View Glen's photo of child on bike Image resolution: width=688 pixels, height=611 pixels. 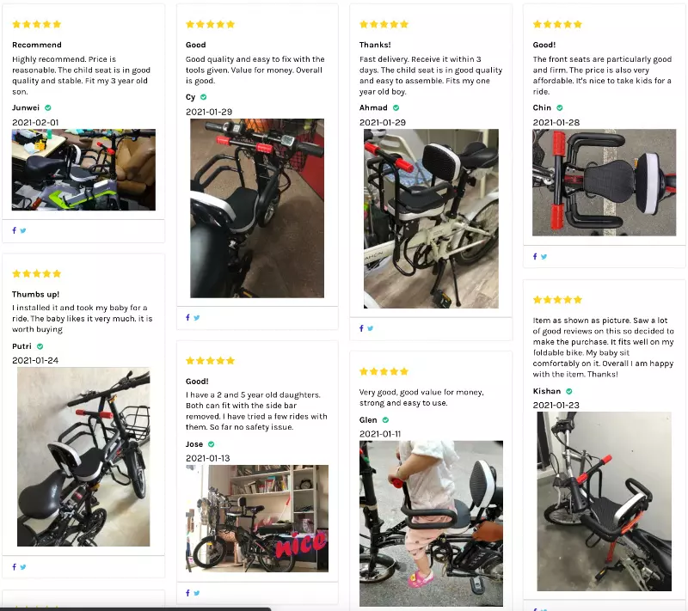coord(431,523)
